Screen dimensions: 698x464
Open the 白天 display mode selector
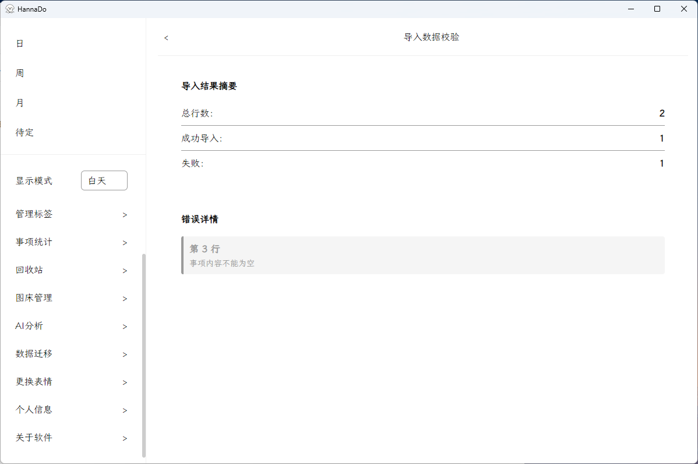tap(104, 180)
